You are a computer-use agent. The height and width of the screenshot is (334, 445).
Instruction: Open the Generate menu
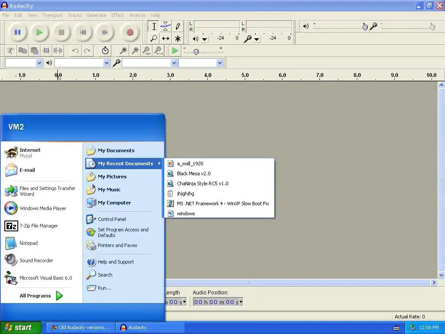(x=96, y=15)
